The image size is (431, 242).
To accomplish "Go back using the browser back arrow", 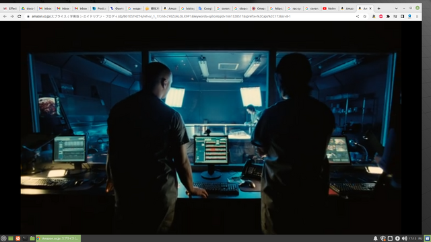I will (5, 16).
